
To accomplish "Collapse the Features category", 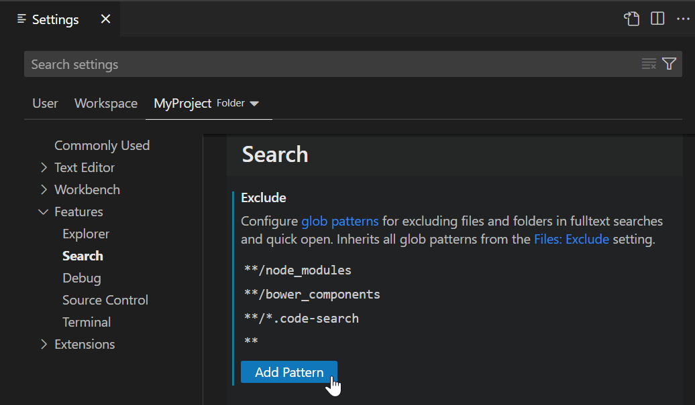I will [x=44, y=212].
